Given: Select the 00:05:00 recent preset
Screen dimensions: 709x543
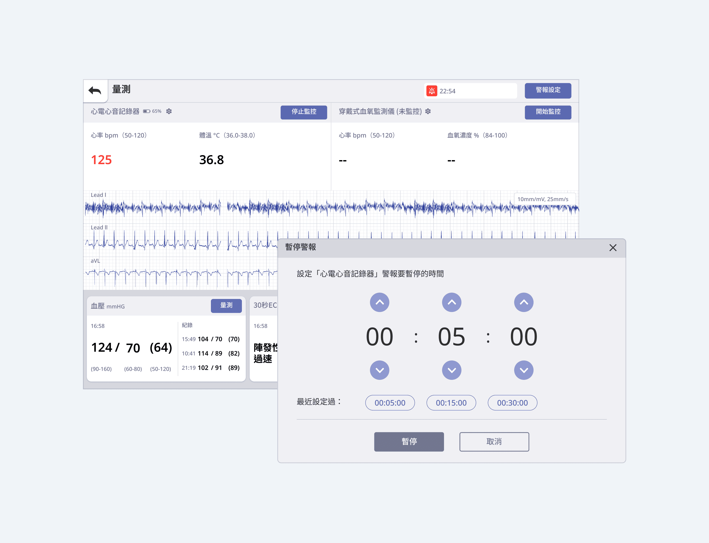Looking at the screenshot, I should pyautogui.click(x=390, y=403).
